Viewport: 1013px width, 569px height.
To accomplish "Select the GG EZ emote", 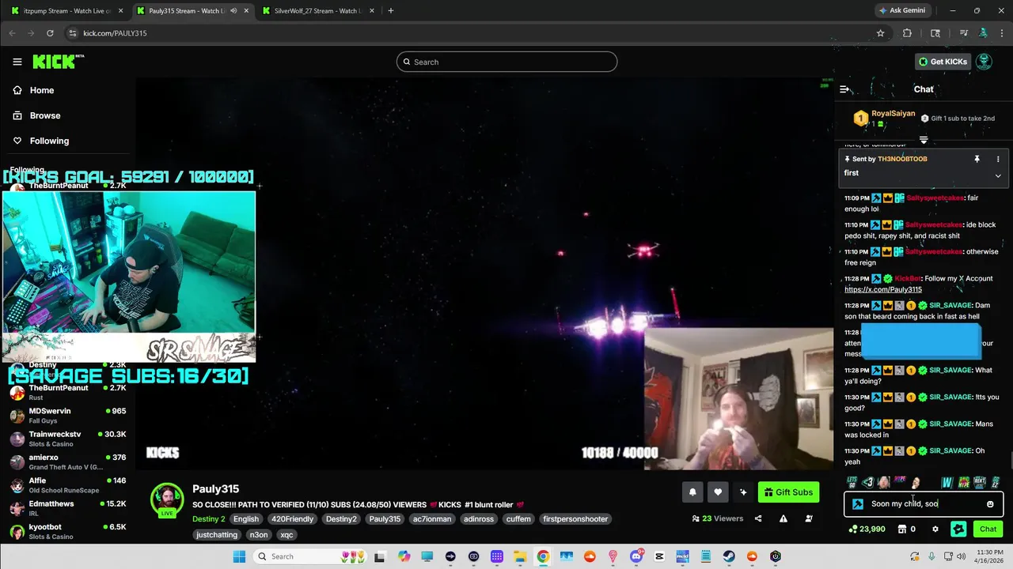I will tap(996, 482).
